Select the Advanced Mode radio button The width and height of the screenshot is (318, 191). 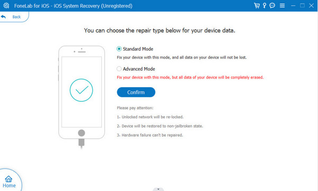119,69
